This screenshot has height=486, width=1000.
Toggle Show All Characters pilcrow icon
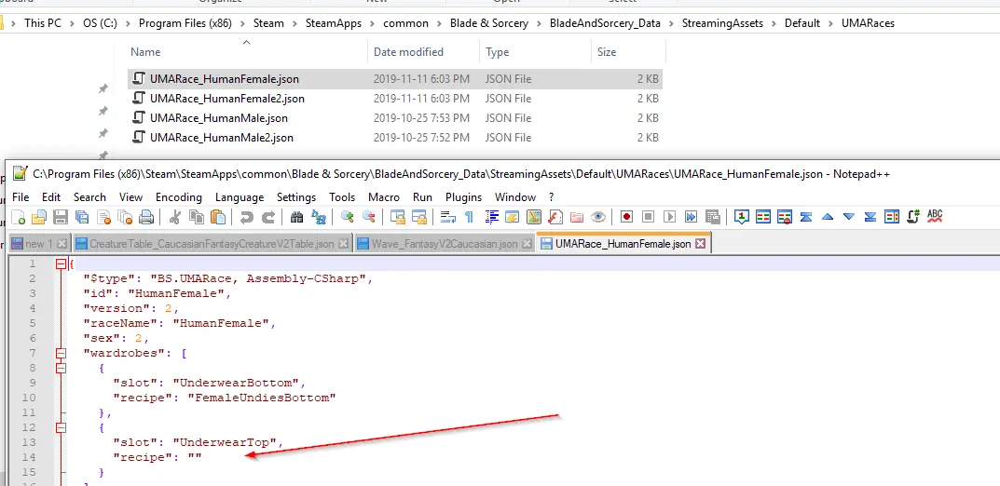pos(470,217)
